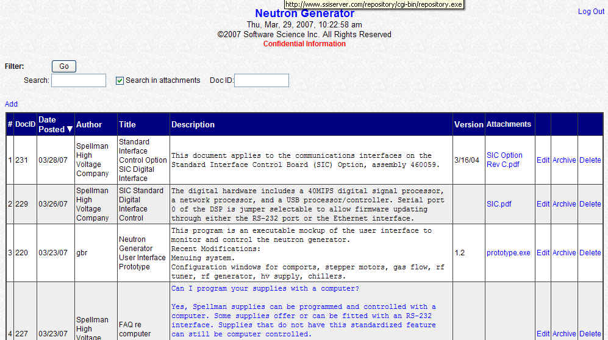This screenshot has width=608, height=340.
Task: Sort by the Title column header
Action: pos(127,124)
